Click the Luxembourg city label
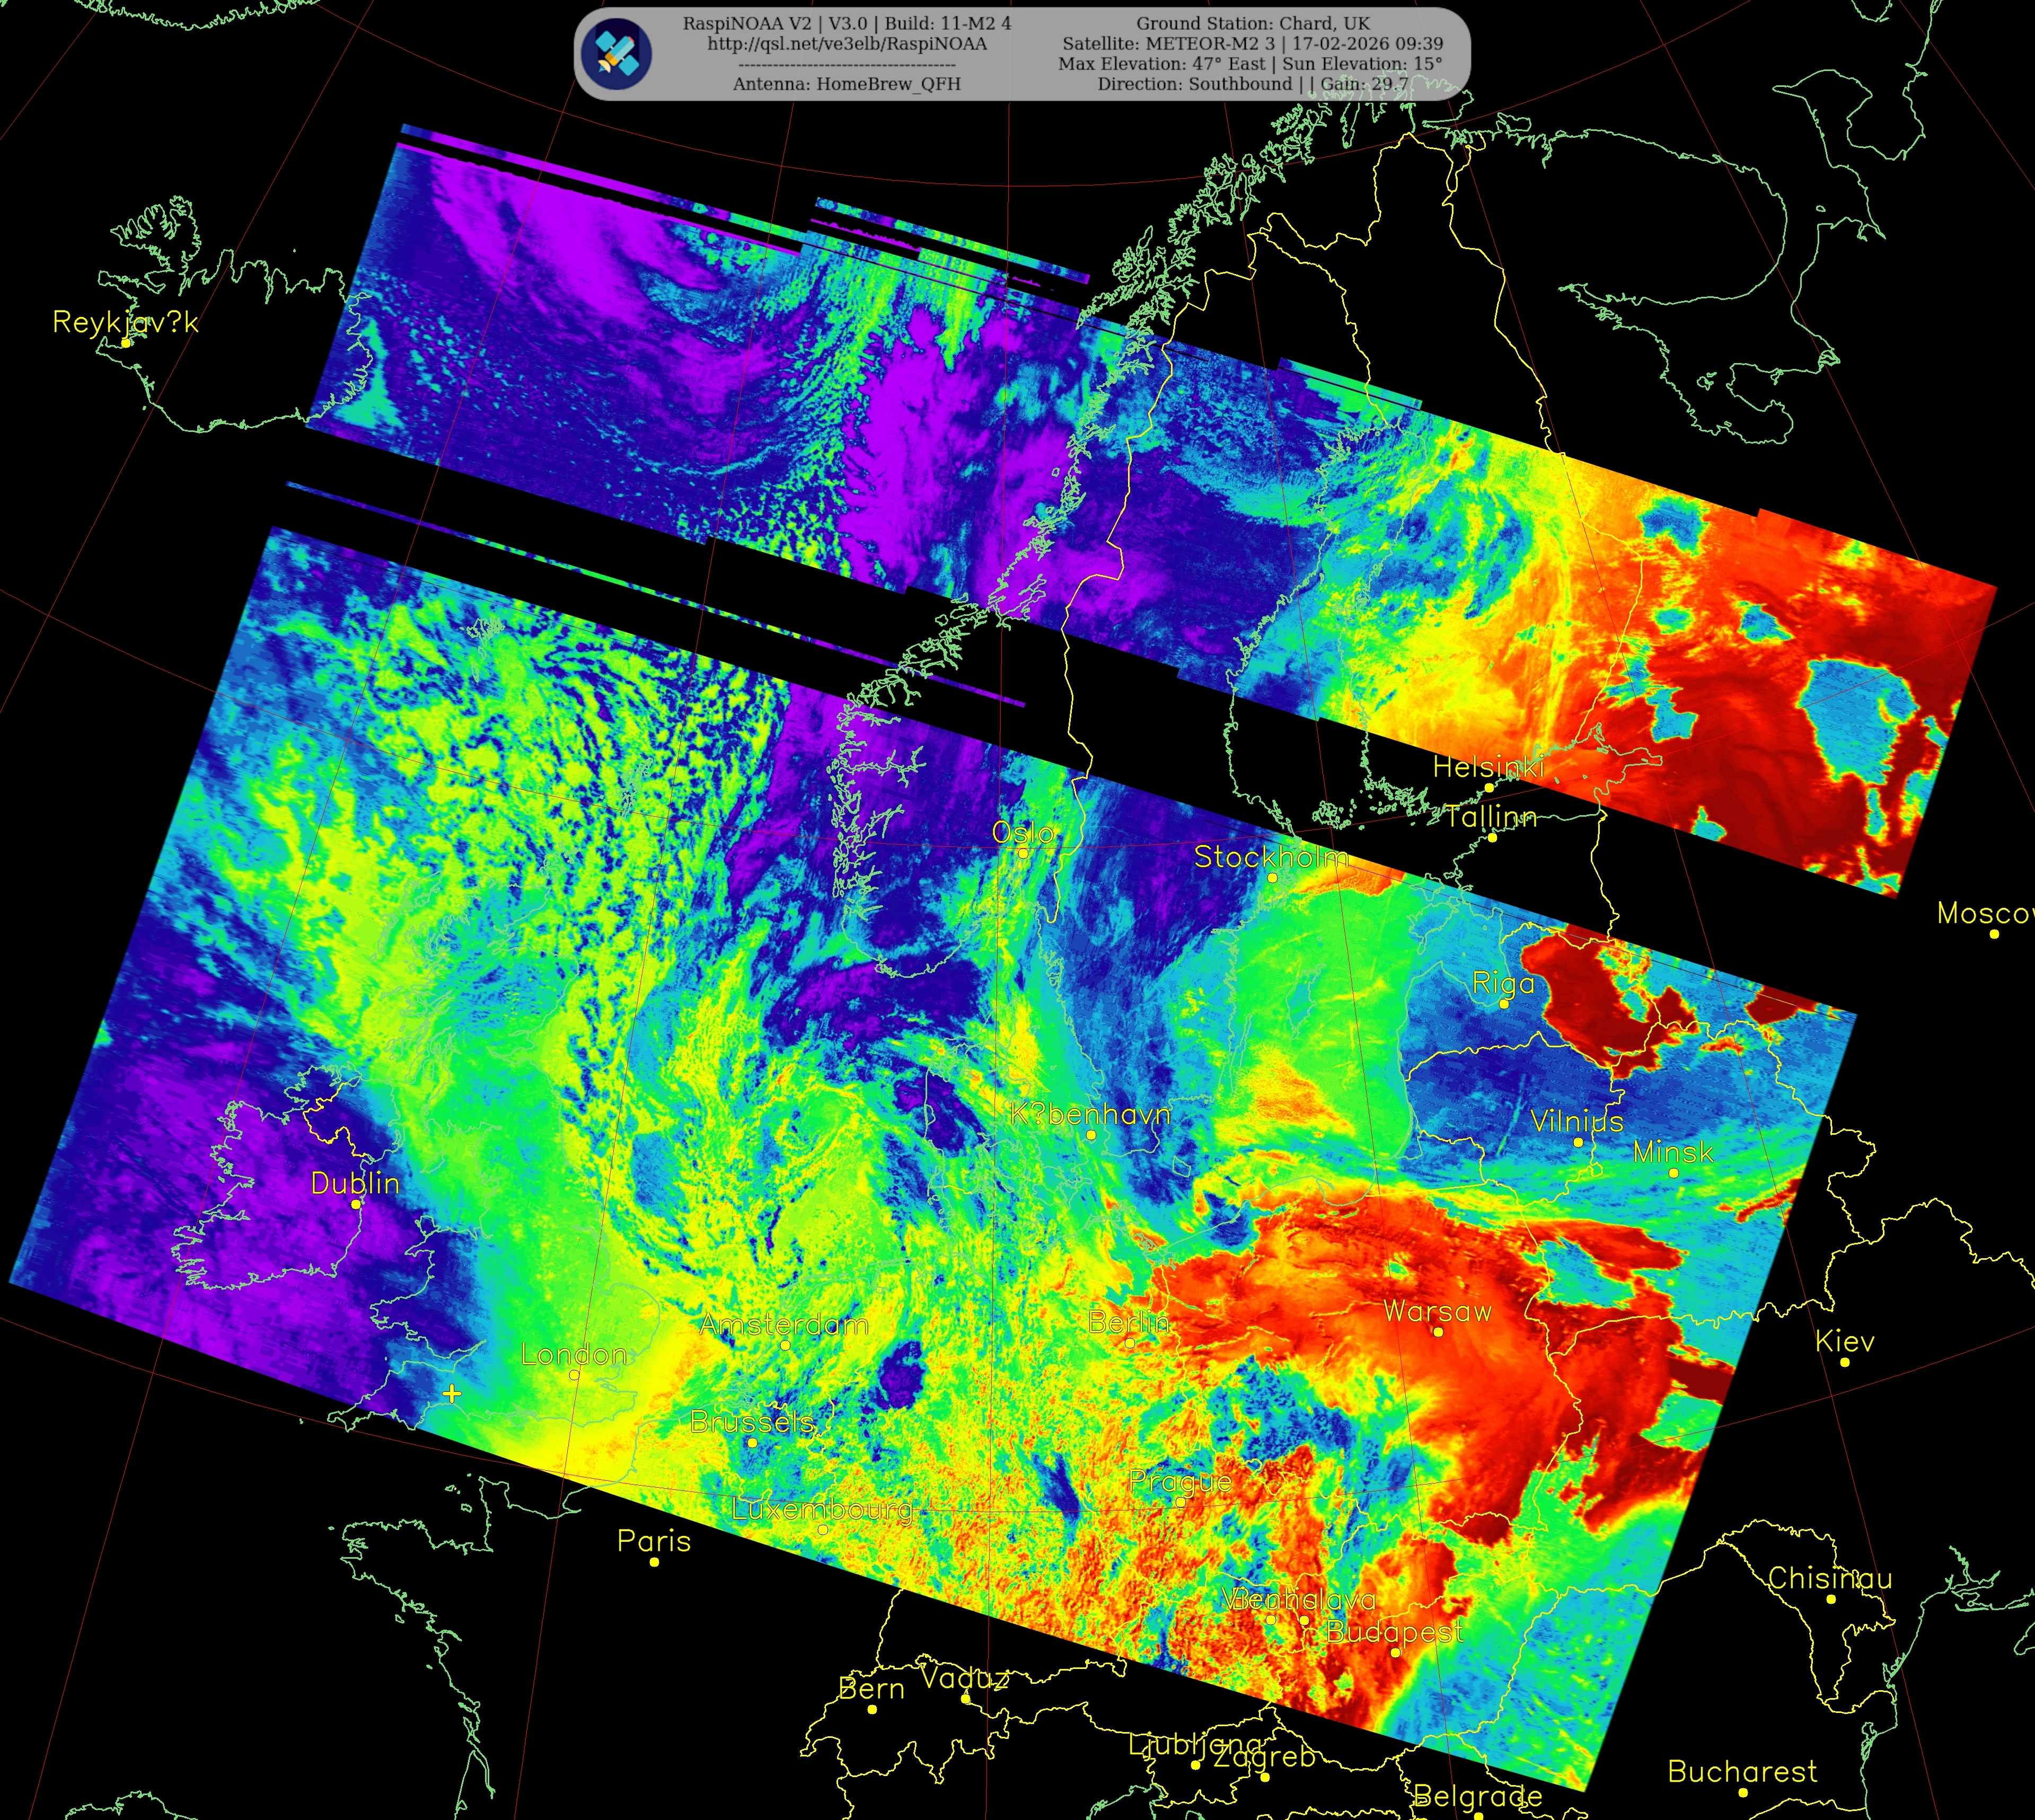This screenshot has height=1820, width=2035. (822, 1510)
